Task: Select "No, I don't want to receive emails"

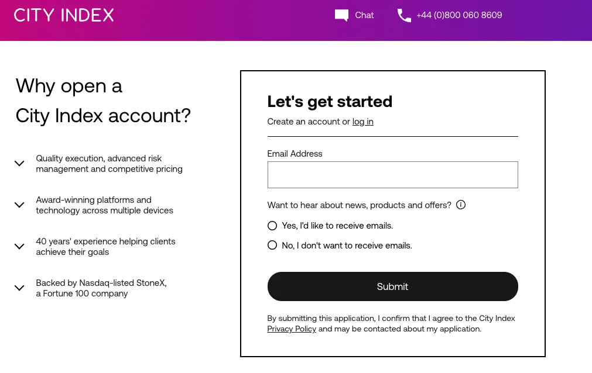Action: click(x=272, y=246)
